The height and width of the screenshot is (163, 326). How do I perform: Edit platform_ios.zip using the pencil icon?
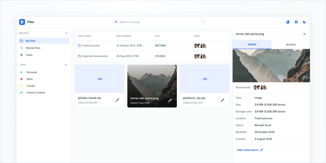(222, 100)
